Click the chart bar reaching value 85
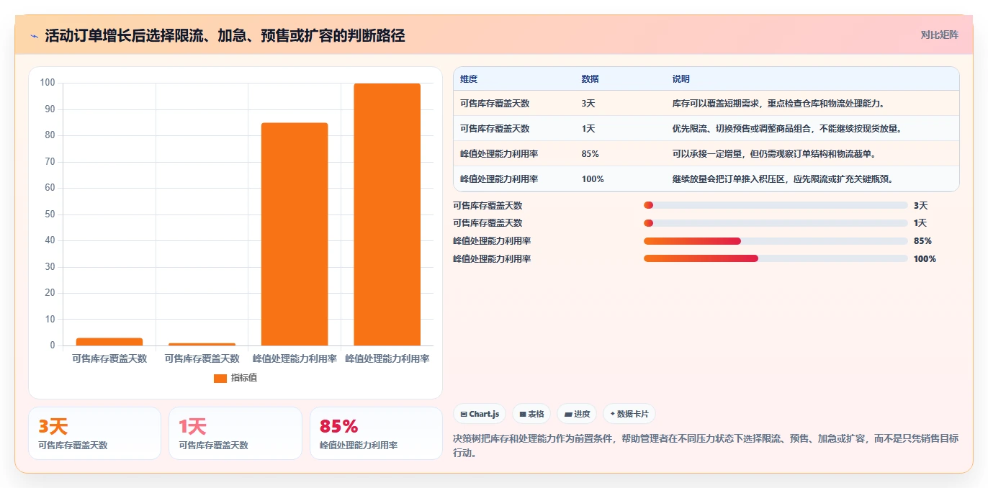The width and height of the screenshot is (988, 488). click(295, 234)
